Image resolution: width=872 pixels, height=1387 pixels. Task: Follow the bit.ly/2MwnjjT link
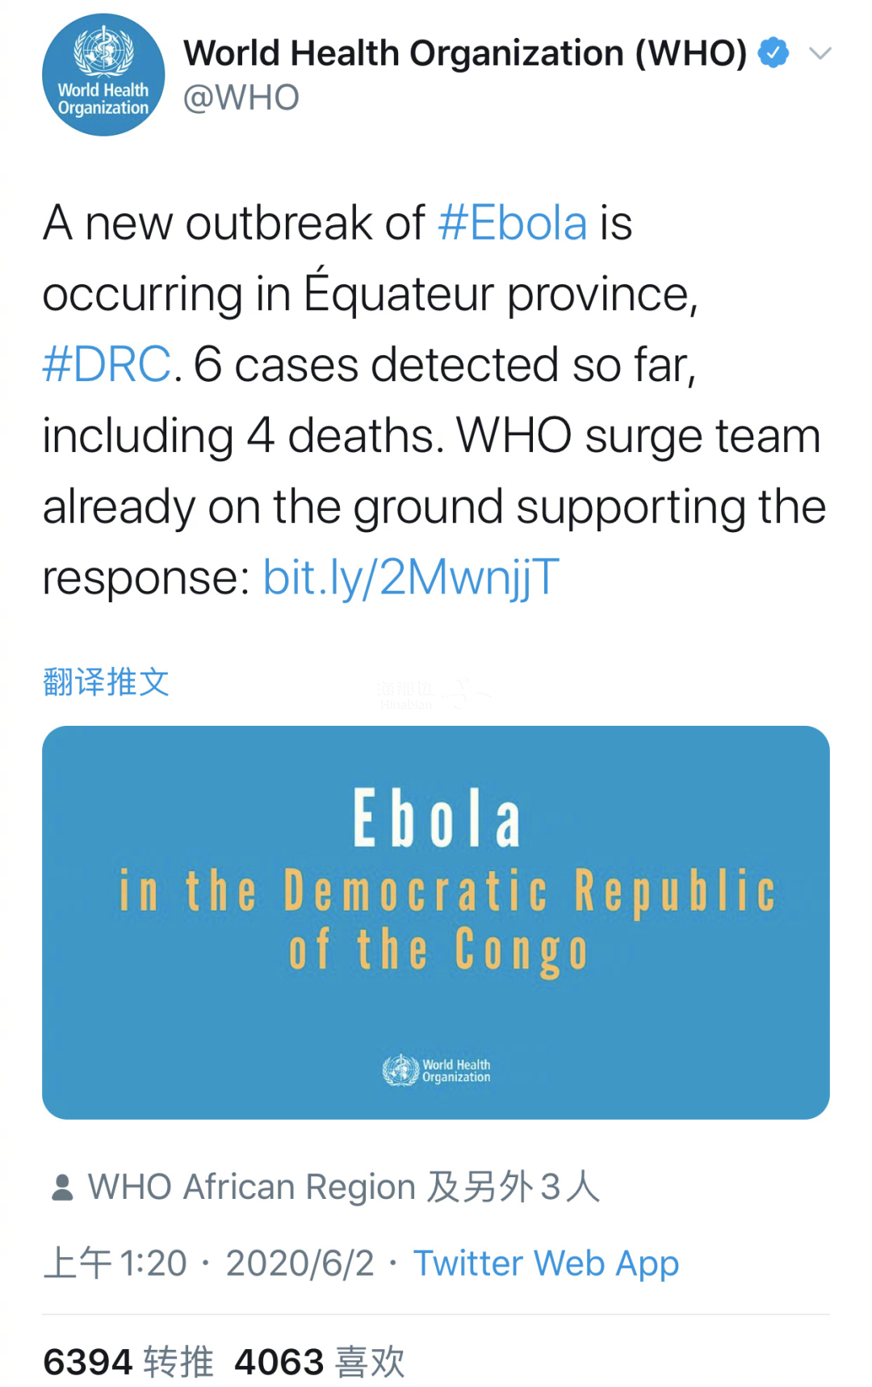tap(411, 578)
